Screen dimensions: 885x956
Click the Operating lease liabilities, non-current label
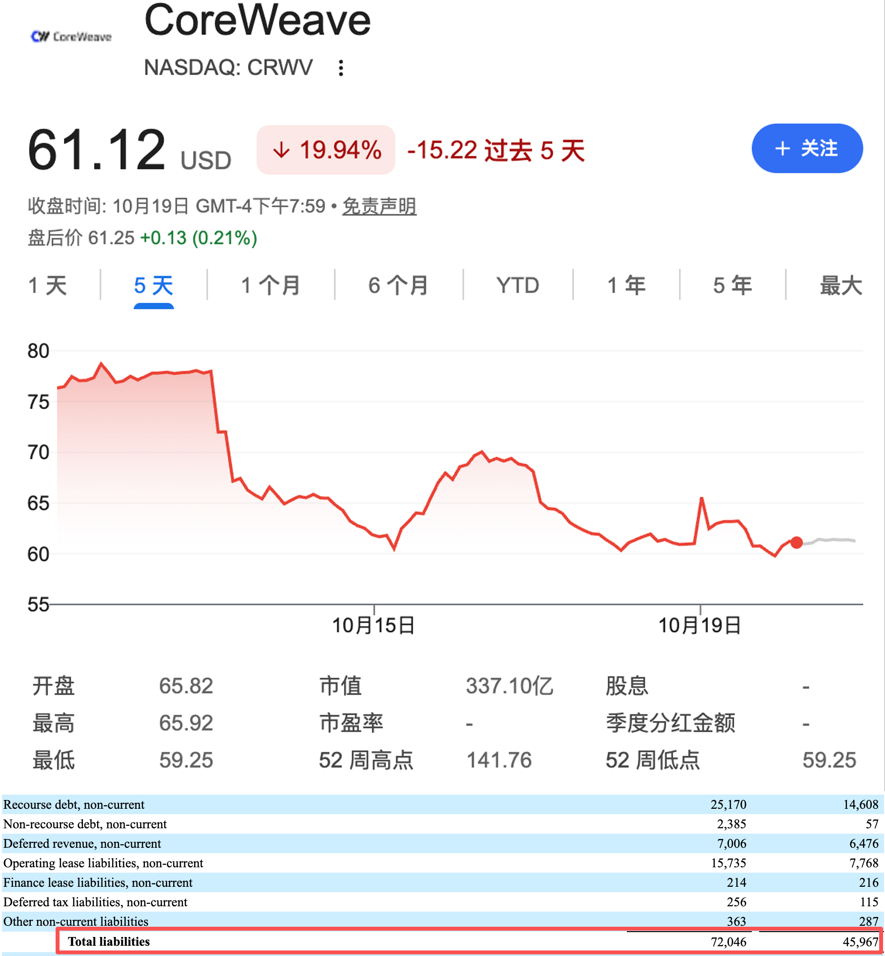(x=103, y=863)
